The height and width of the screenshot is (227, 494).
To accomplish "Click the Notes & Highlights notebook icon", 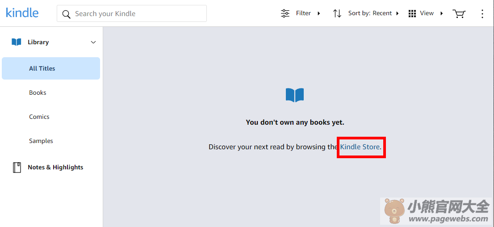I will tap(17, 168).
